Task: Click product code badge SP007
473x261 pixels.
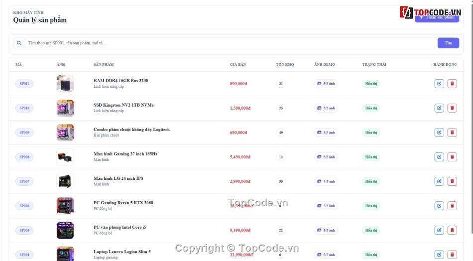Action: click(x=24, y=181)
